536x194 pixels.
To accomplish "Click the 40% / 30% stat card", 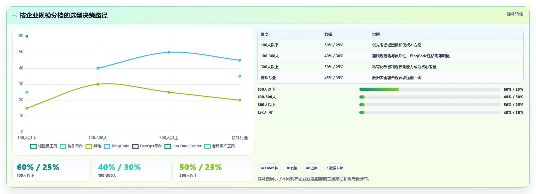I will pyautogui.click(x=132, y=170).
